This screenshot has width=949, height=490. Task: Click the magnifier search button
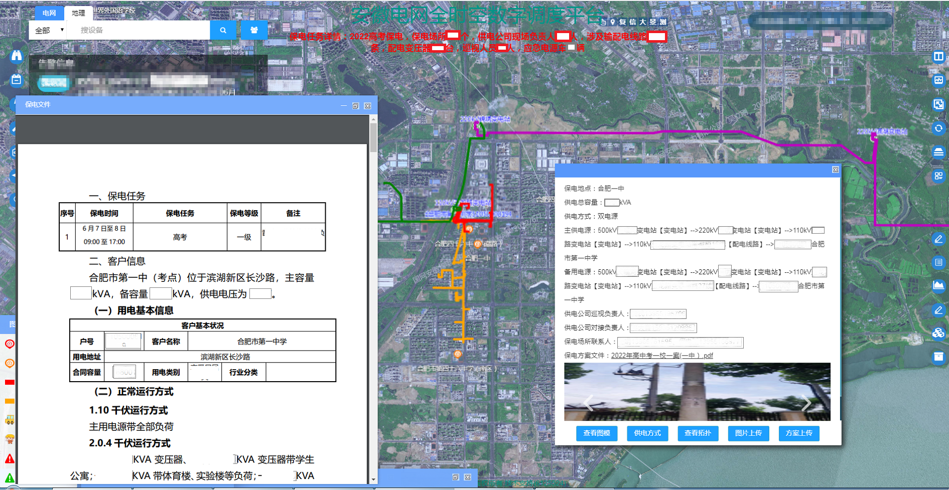223,30
